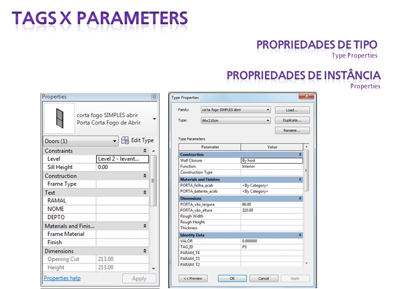The height and width of the screenshot is (289, 396).
Task: Click the Type Parameters scrollbar
Action: 306,171
